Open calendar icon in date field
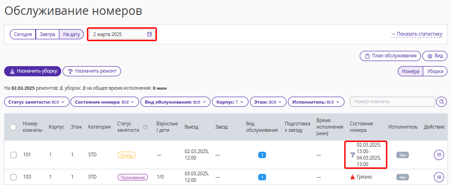This screenshot has height=185, width=452. point(149,34)
